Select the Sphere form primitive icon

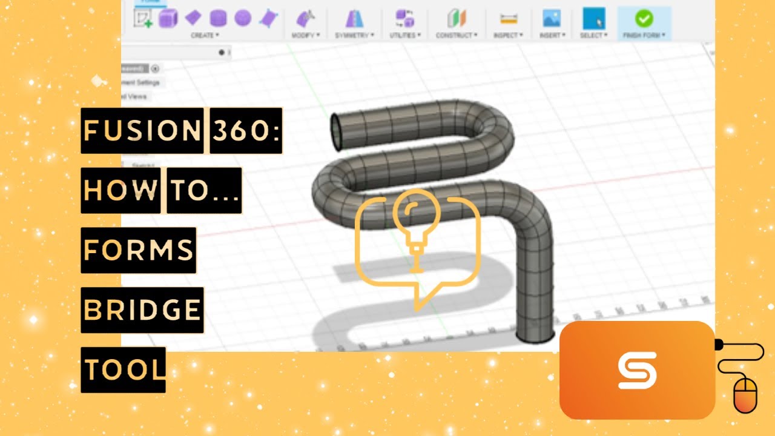[x=243, y=18]
